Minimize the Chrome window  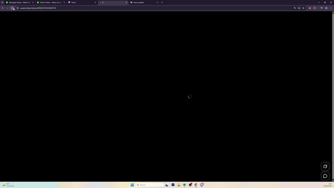click(319, 2)
